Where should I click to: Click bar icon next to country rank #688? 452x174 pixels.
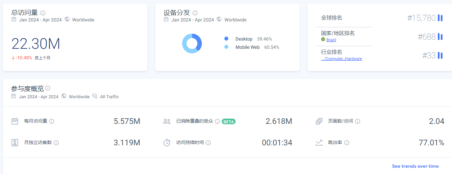coord(440,37)
